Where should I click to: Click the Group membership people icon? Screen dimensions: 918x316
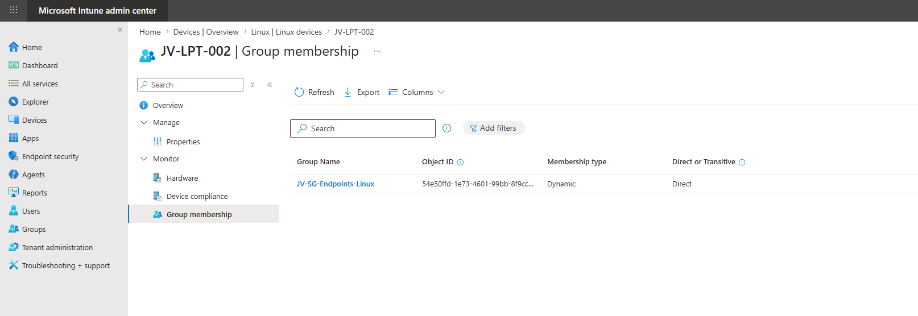pos(158,214)
